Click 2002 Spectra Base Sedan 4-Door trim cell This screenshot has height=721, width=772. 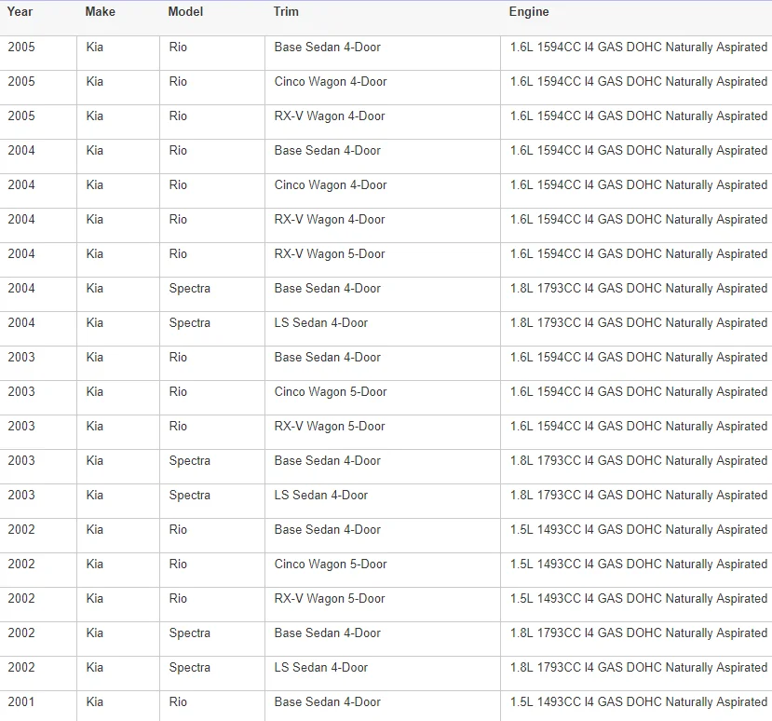pyautogui.click(x=383, y=639)
